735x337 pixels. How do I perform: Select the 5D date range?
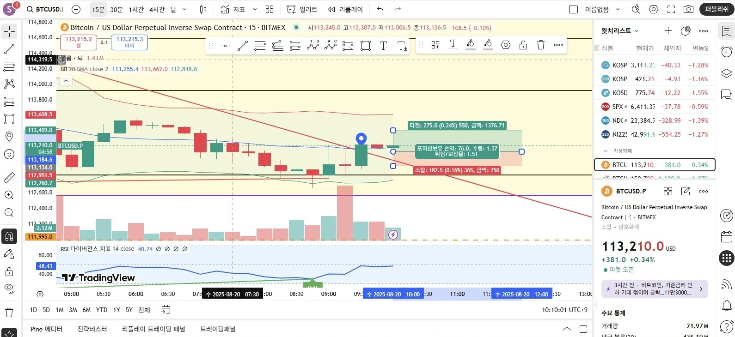[46, 310]
